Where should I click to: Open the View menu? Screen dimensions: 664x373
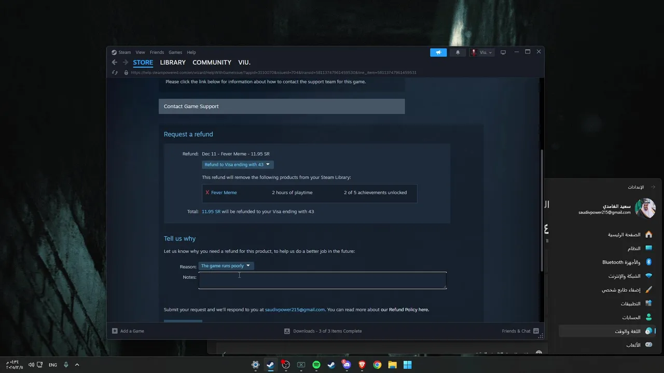(x=140, y=52)
